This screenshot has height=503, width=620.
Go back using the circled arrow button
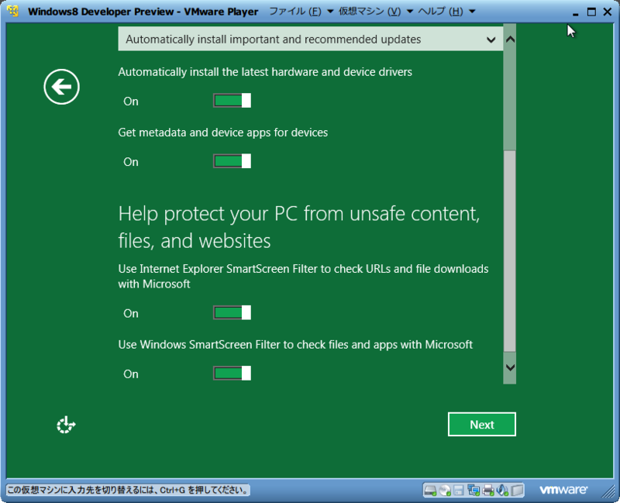tap(62, 87)
